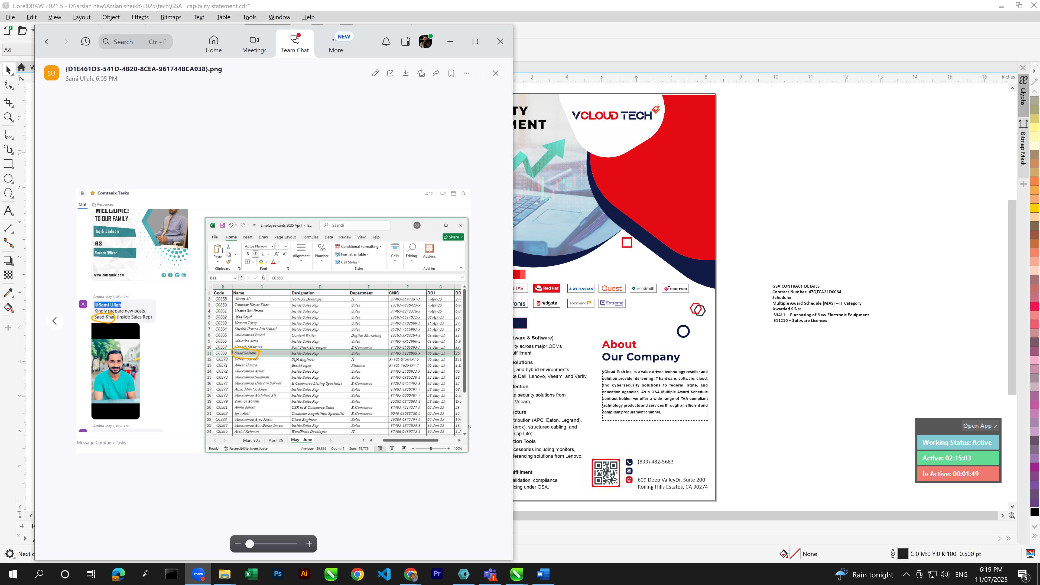Viewport: 1040px width, 585px height.
Task: Forward the image with the share arrow
Action: click(x=436, y=73)
